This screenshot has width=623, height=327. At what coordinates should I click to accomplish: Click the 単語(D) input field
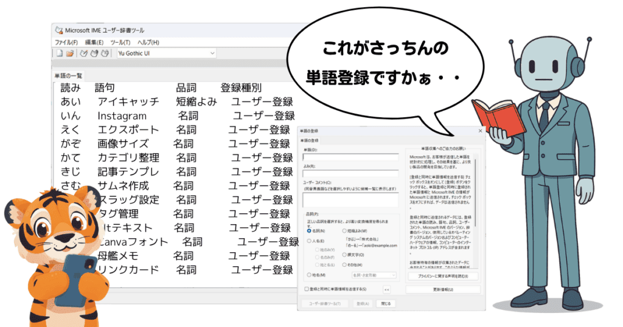tap(350, 157)
